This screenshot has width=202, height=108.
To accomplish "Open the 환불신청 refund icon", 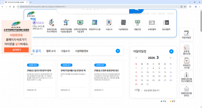I will [x=137, y=23].
